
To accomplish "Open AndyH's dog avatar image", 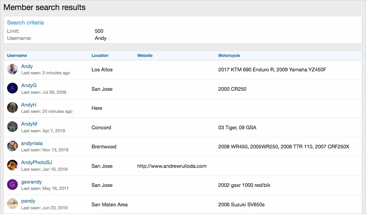I will point(12,108).
